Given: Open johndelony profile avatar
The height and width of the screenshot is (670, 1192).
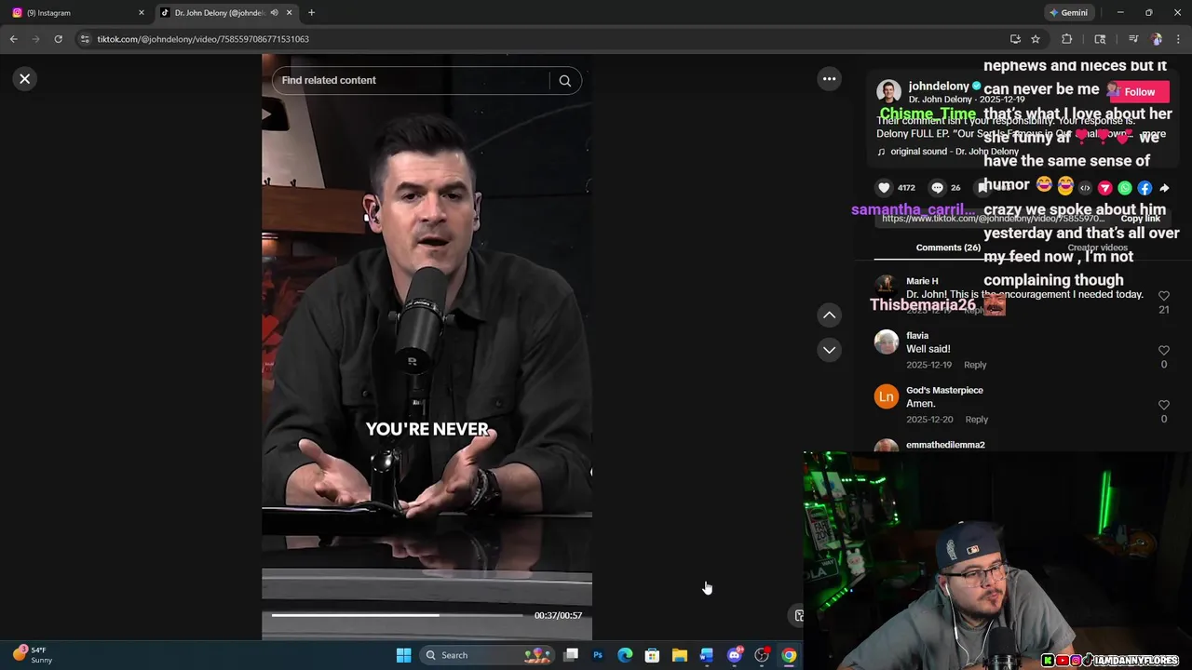Looking at the screenshot, I should point(888,92).
